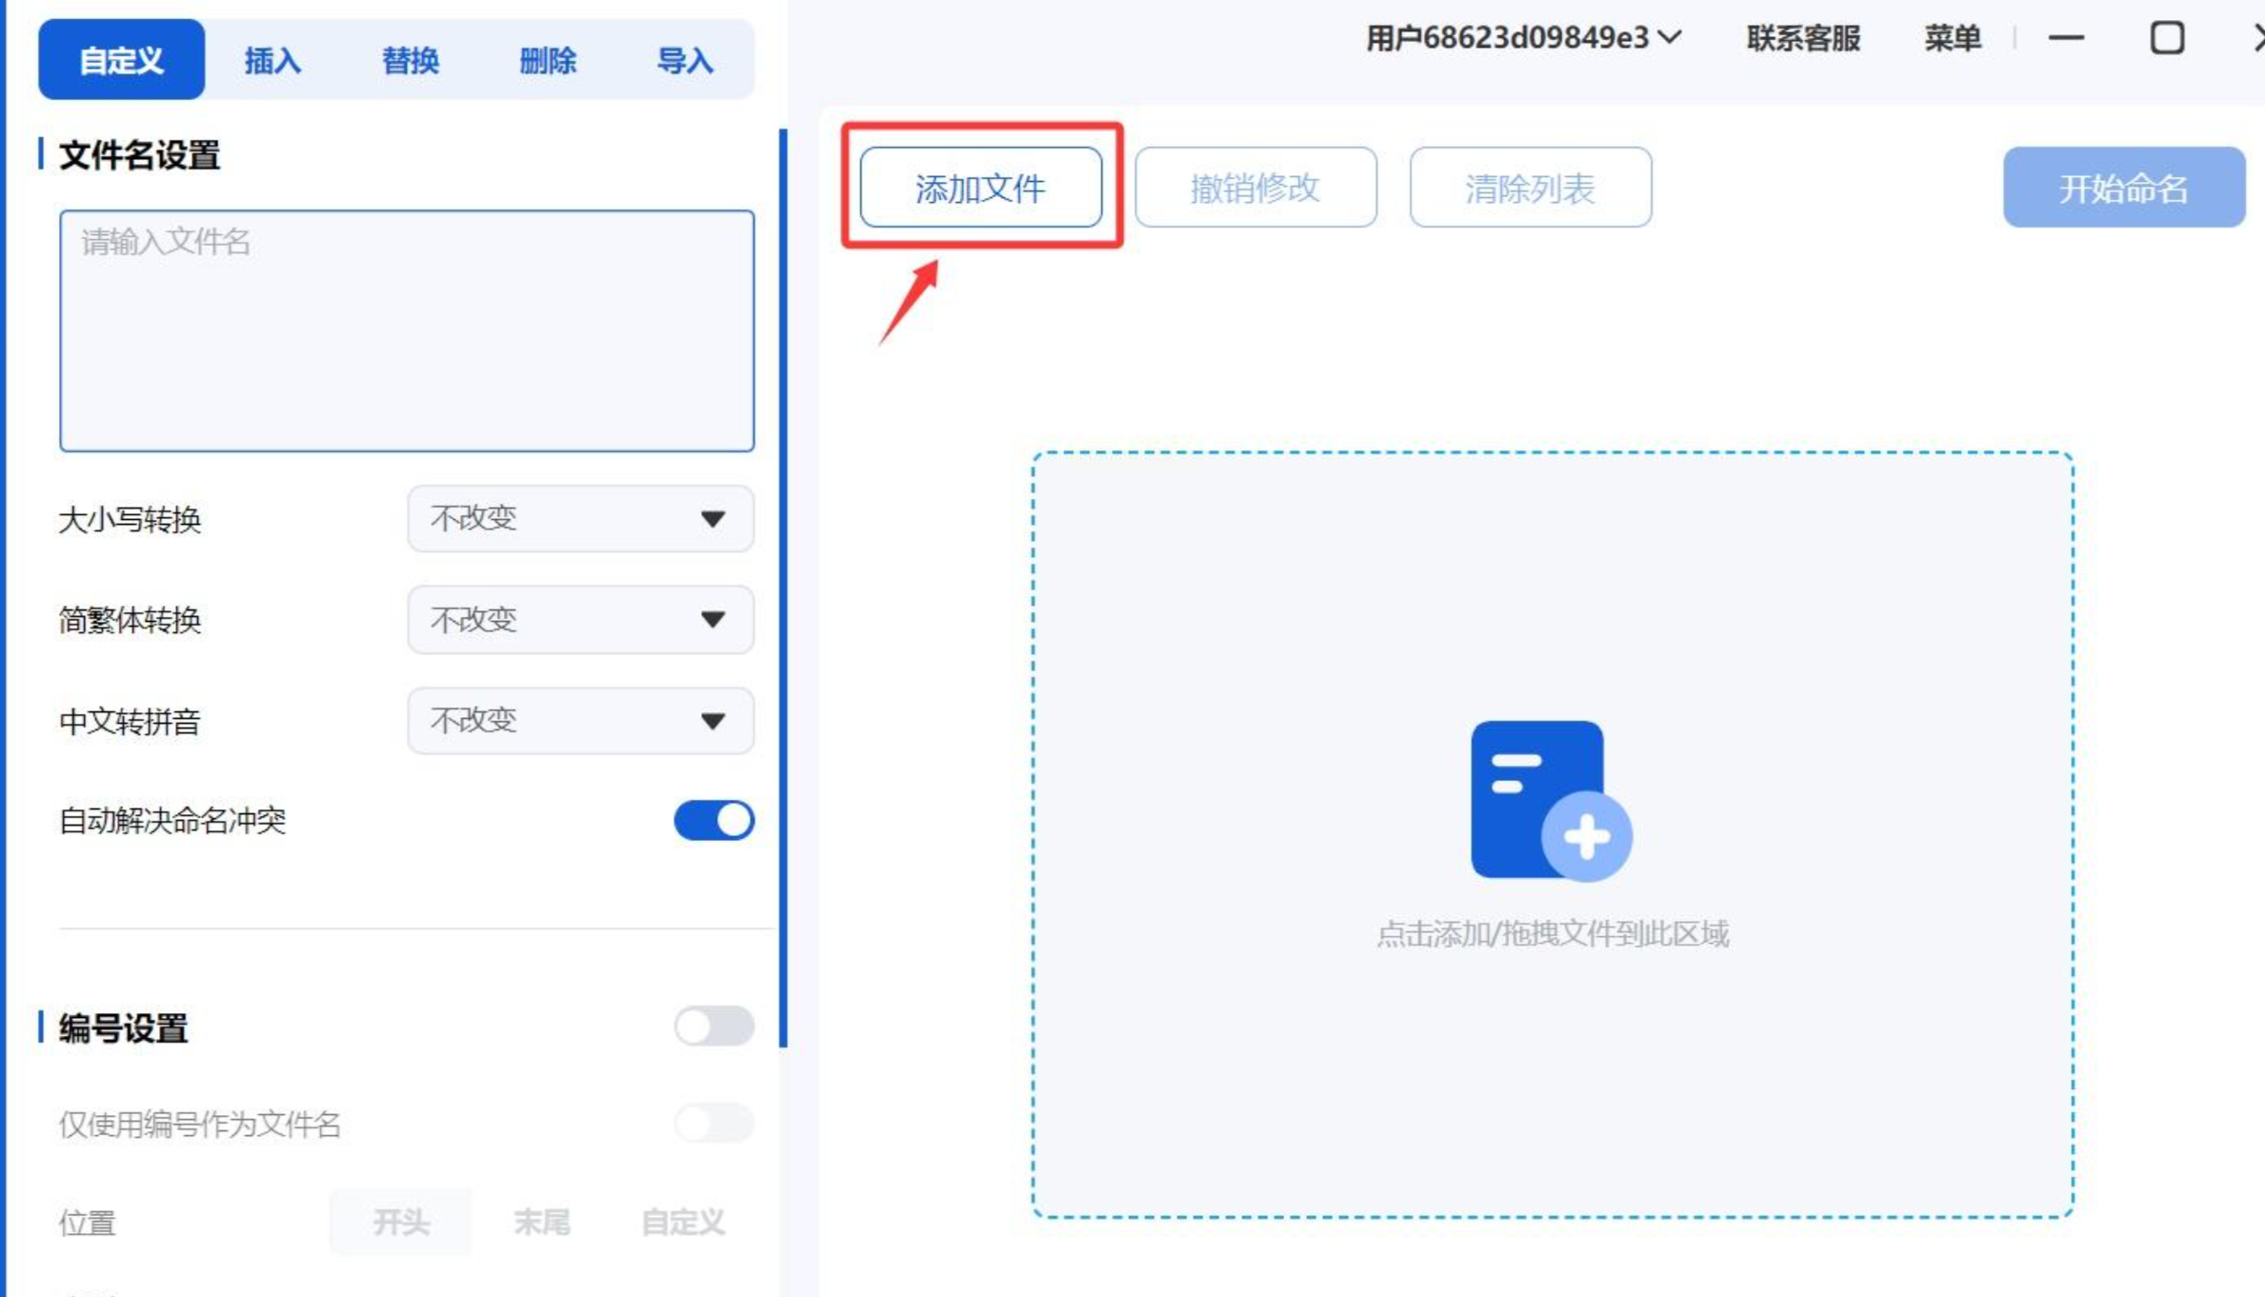Viewport: 2265px width, 1297px height.
Task: Maximize the window with square icon
Action: click(x=2167, y=38)
